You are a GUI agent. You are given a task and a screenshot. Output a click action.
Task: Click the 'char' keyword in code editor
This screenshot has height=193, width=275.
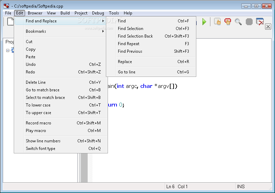(146, 86)
